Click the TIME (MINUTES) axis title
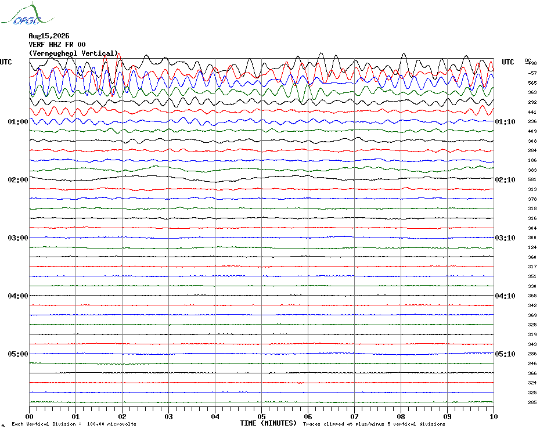The width and height of the screenshot is (540, 432). [268, 423]
